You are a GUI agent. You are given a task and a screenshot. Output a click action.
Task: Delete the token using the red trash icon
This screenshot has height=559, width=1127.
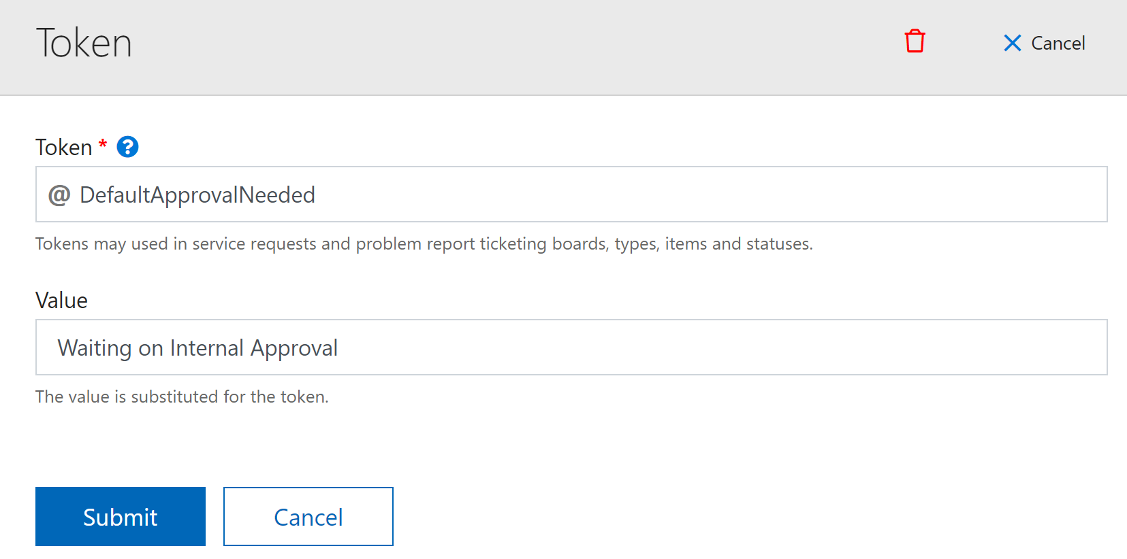pyautogui.click(x=915, y=41)
